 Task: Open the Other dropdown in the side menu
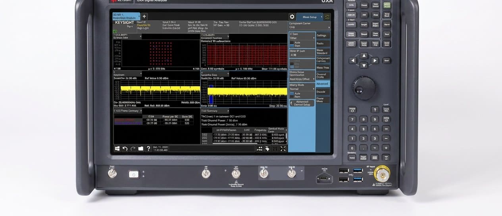pos(302,38)
